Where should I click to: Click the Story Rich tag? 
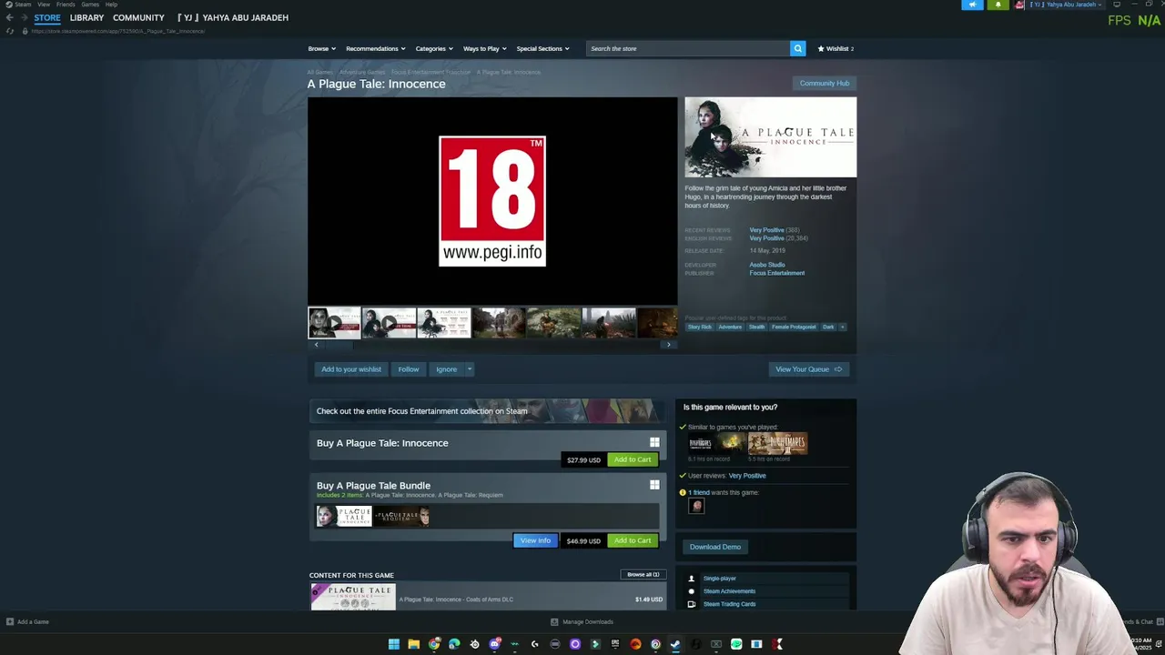700,327
